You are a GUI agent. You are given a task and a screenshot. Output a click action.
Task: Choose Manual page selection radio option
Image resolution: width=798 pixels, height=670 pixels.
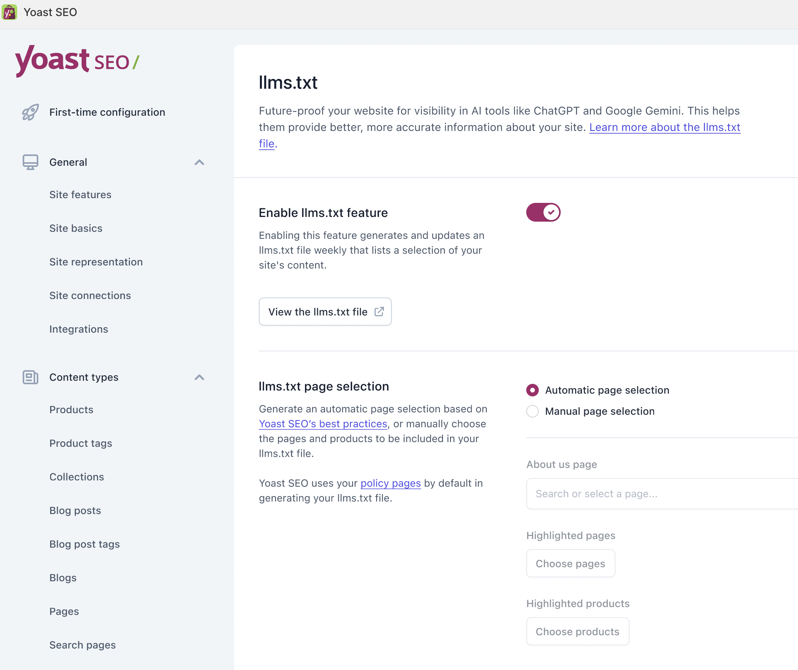click(x=533, y=411)
